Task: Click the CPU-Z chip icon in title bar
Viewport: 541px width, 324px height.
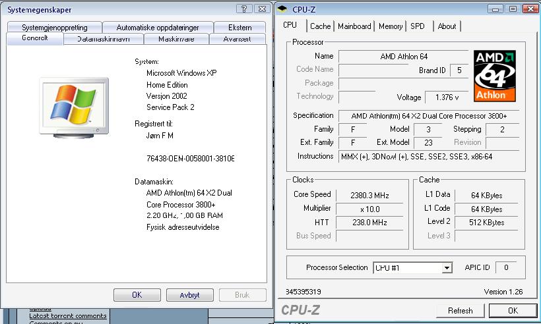Action: (282, 9)
